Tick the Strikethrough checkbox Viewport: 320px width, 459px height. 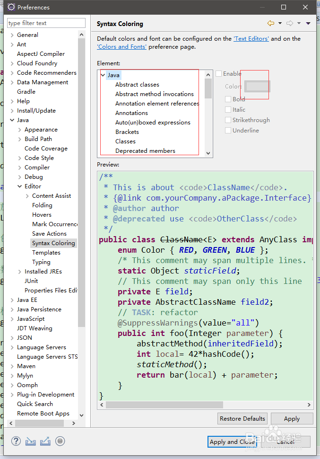click(x=228, y=120)
